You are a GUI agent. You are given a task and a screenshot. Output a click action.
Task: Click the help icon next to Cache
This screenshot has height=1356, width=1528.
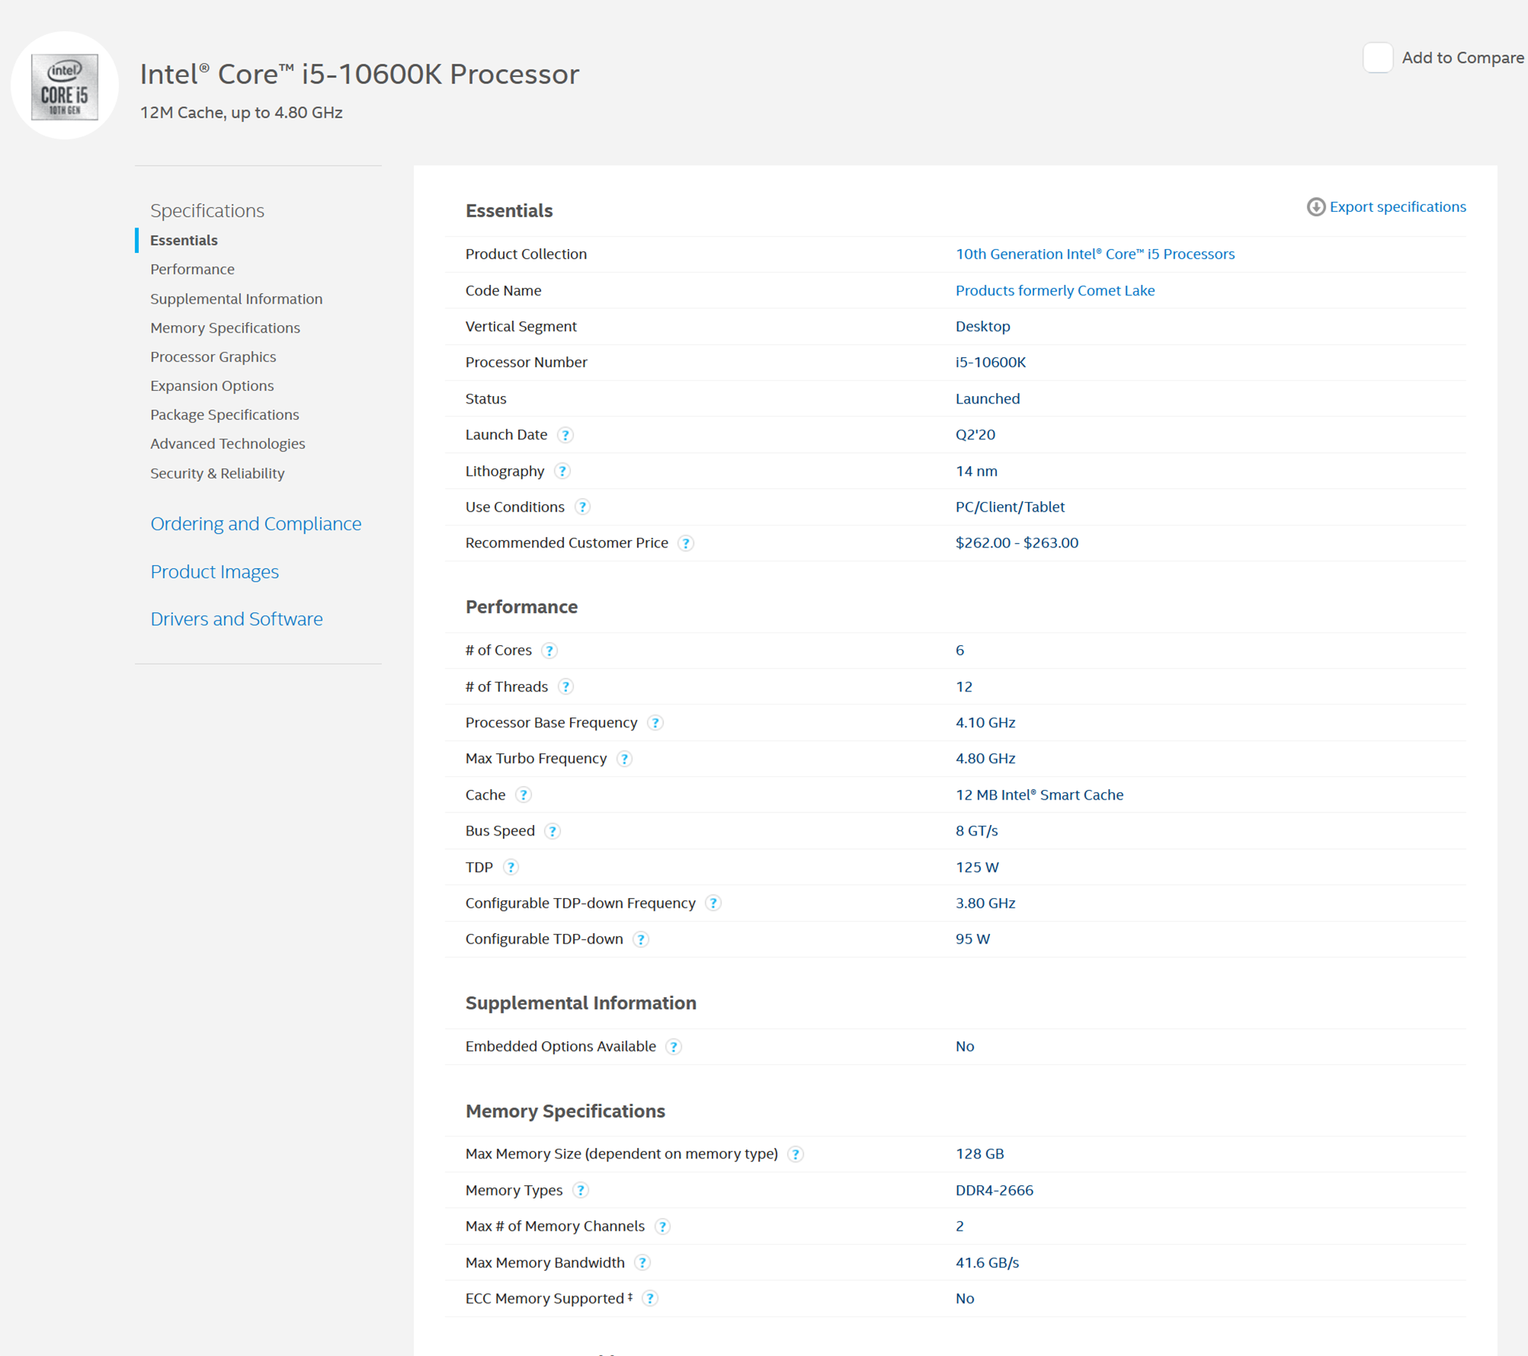tap(523, 794)
